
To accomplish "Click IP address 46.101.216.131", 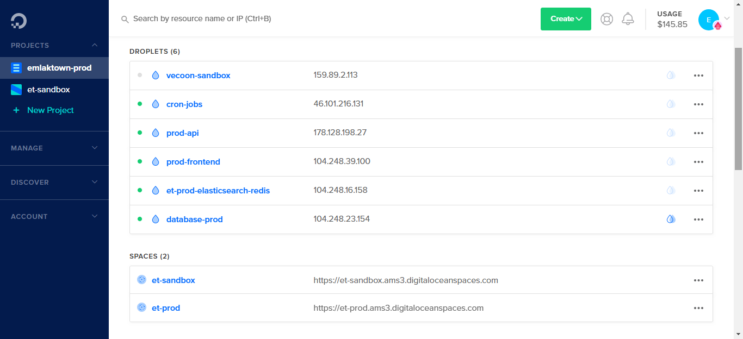I will [338, 104].
